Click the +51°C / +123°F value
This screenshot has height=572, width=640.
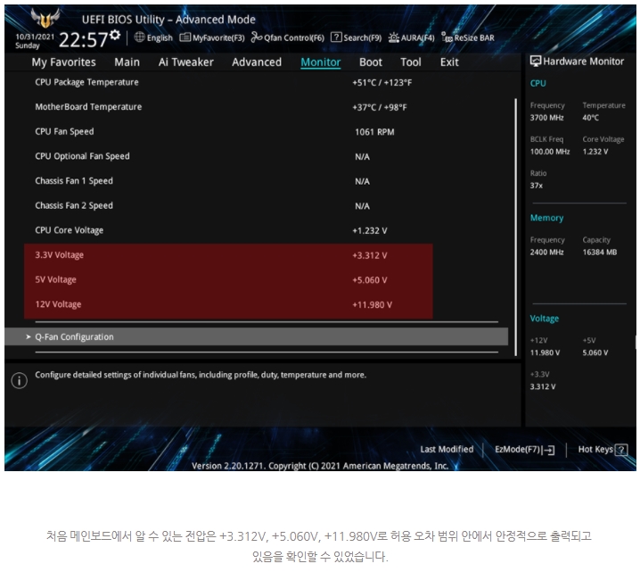click(382, 83)
